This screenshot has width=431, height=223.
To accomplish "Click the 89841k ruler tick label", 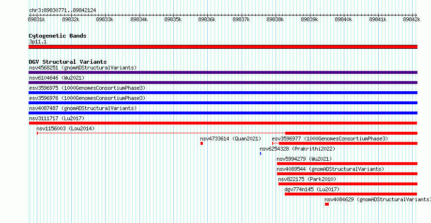I will tap(378, 19).
